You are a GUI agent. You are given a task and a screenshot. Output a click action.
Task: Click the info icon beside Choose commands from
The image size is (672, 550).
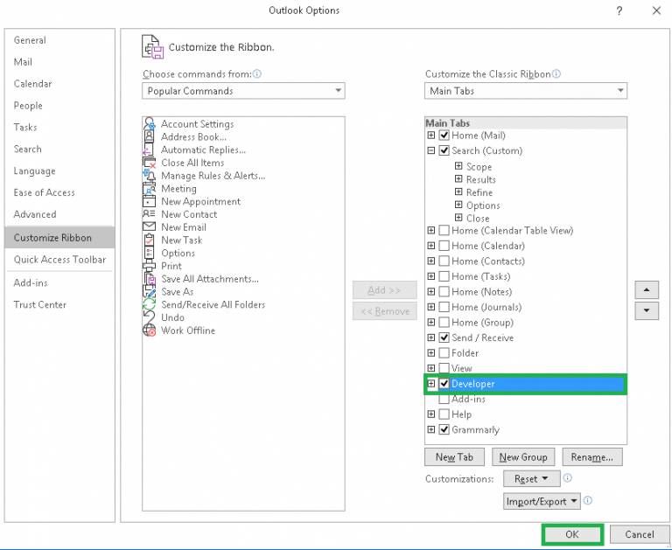(x=257, y=74)
